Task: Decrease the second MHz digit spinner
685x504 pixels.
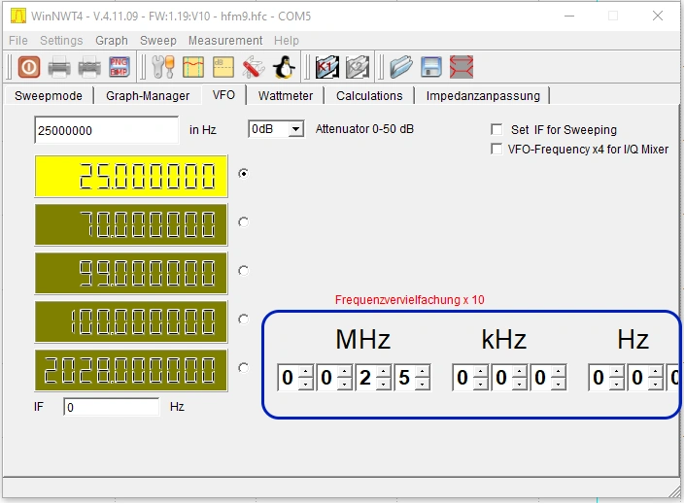Action: (345, 384)
